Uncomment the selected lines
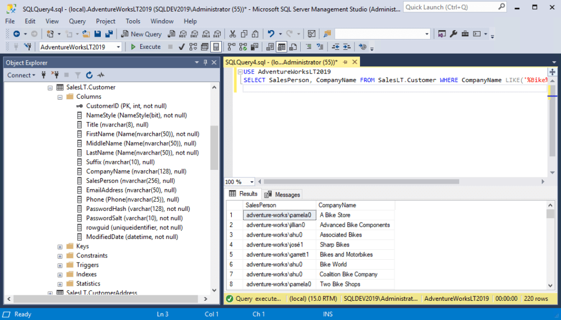Screen dimensions: 561x320 [x=320, y=47]
